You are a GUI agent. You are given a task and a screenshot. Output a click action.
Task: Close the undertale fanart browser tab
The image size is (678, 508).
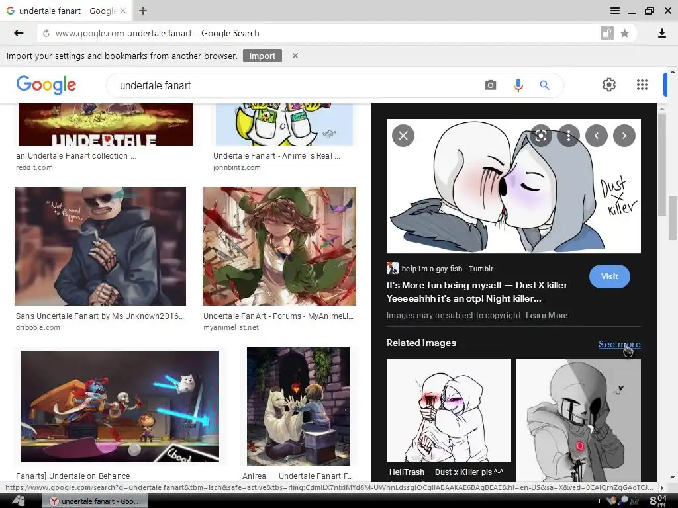pyautogui.click(x=122, y=11)
